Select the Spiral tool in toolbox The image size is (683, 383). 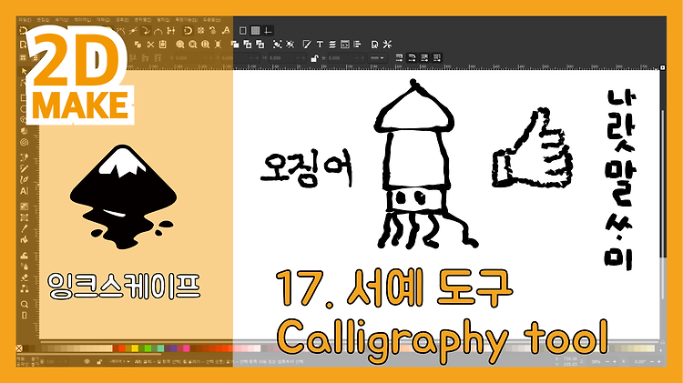pyautogui.click(x=24, y=142)
